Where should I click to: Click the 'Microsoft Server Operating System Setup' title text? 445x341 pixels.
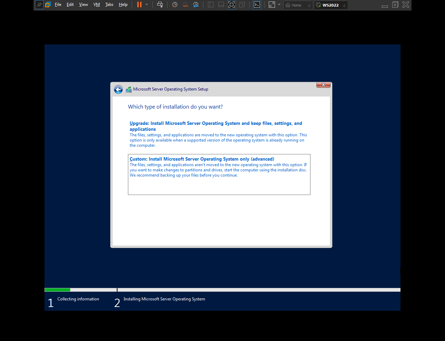click(171, 89)
